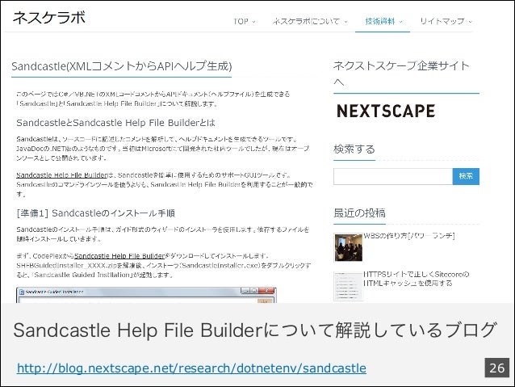Screen dimensions: 515x387
Task: Open the CodePlex Sandcastle Help File Builder link
Action: (x=119, y=256)
